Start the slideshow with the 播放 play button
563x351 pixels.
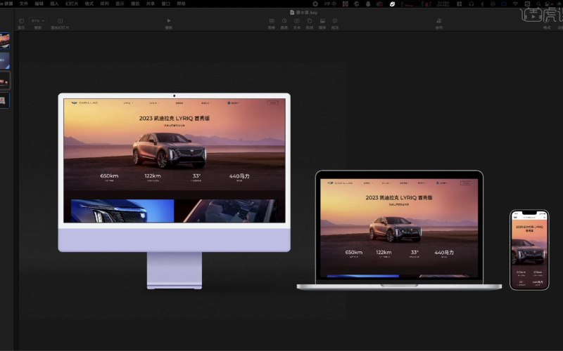click(x=169, y=23)
